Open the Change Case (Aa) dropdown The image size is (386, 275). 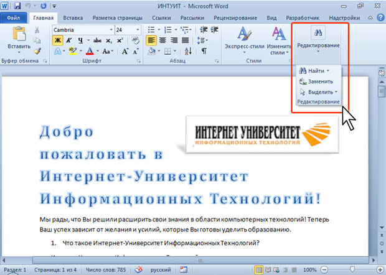[x=108, y=51]
